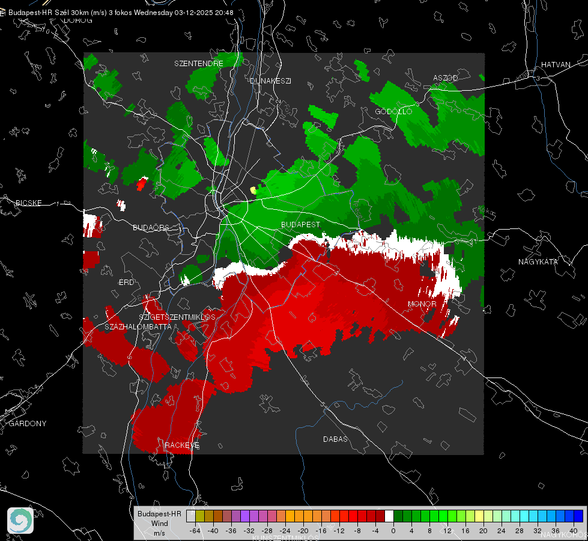Click the '-64' value on the legend scale
This screenshot has width=588, height=541.
pos(195,531)
